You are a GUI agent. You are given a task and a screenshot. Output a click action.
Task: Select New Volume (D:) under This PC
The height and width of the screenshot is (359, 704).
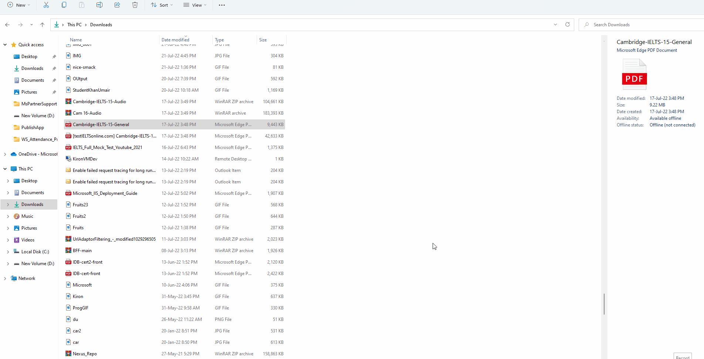34,264
